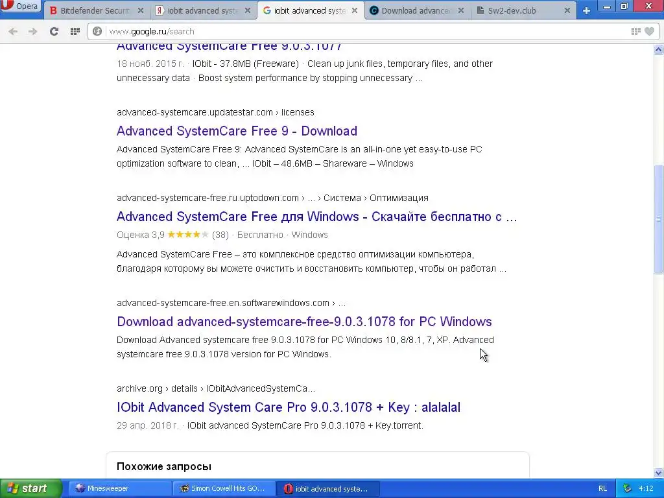This screenshot has height=498, width=664.
Task: Click the scrollbar down arrow
Action: coord(659,473)
